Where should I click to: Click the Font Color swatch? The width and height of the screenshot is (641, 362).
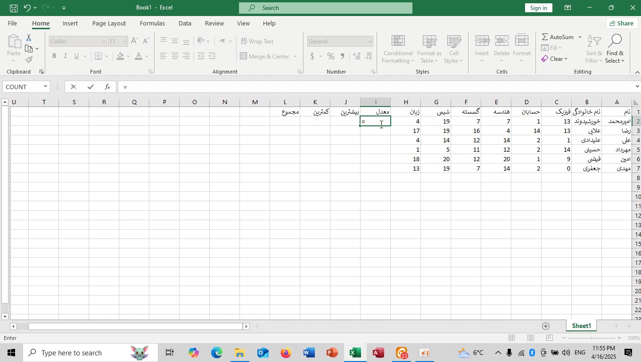tap(139, 57)
